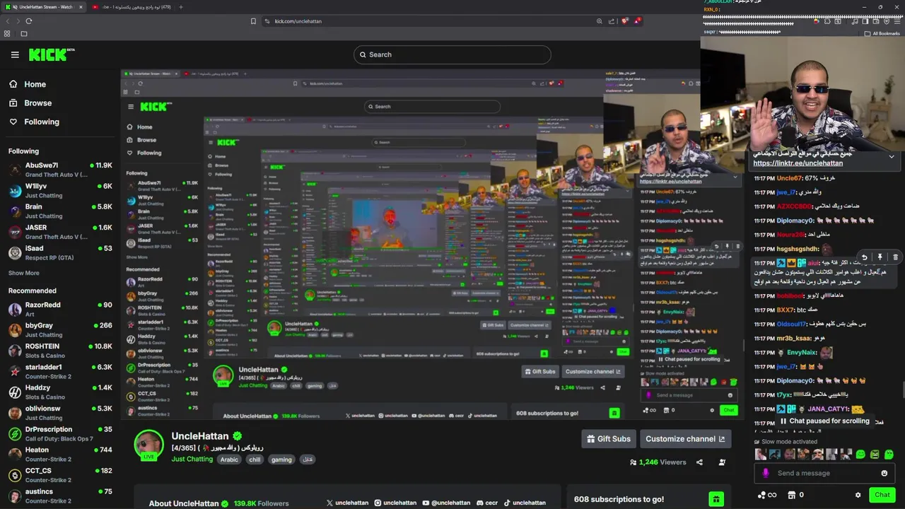Click the Customize channel button
The width and height of the screenshot is (905, 509).
pos(685,439)
